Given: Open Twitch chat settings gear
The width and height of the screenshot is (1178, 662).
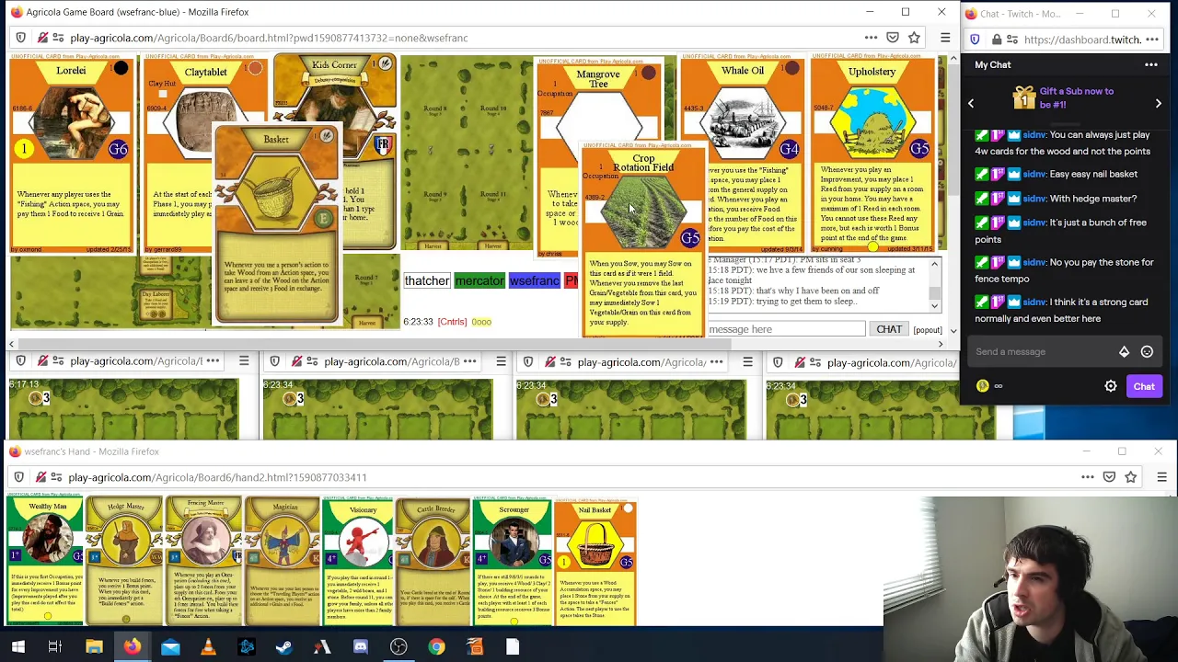Looking at the screenshot, I should pos(1111,386).
